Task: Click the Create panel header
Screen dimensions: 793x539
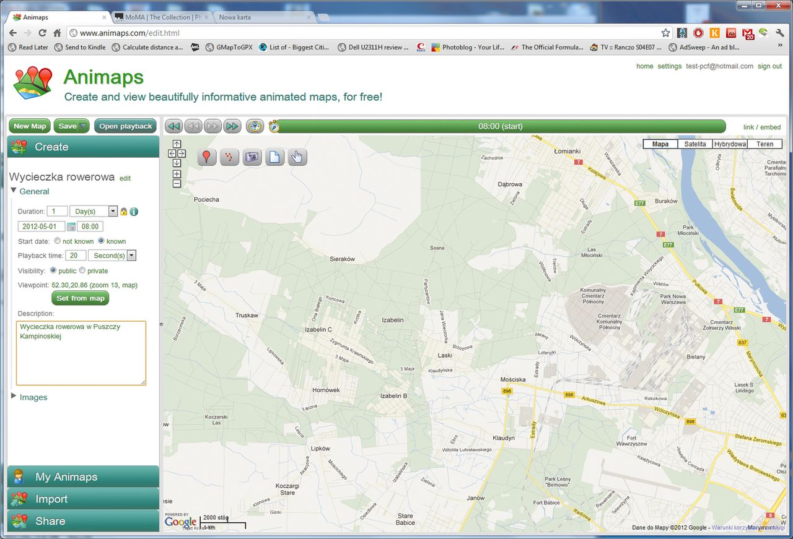Action: [x=83, y=147]
